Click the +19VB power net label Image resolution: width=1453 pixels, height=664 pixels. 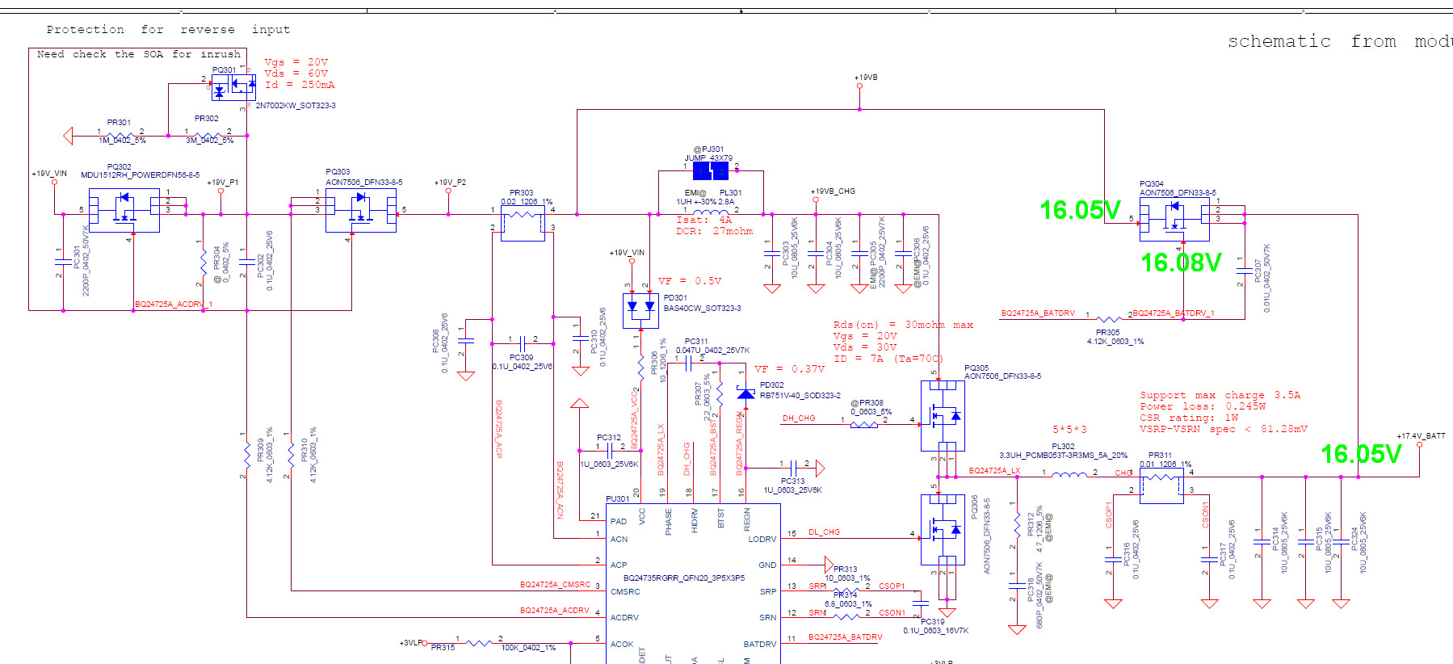point(866,78)
